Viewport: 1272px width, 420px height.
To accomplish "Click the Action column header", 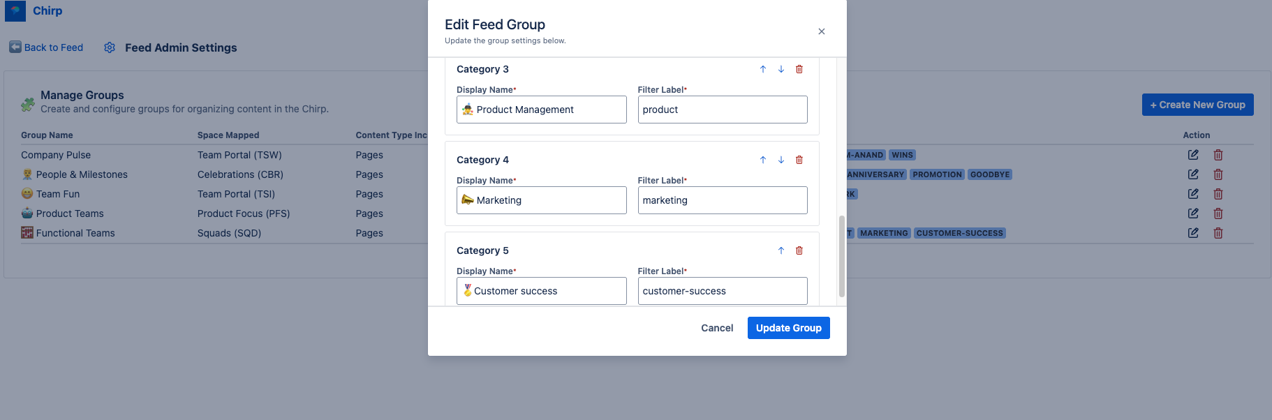I will pyautogui.click(x=1197, y=135).
